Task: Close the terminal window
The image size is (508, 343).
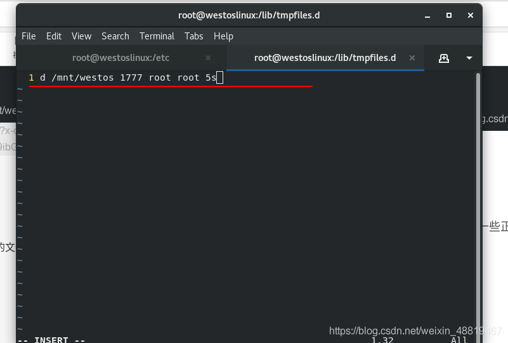Action: pyautogui.click(x=471, y=15)
